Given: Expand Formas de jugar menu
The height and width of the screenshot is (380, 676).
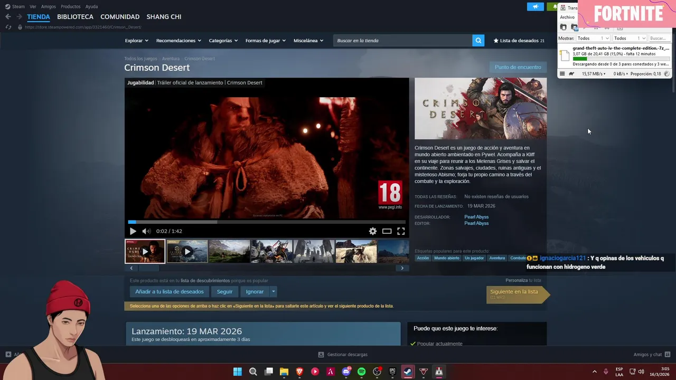Looking at the screenshot, I should click(x=265, y=41).
